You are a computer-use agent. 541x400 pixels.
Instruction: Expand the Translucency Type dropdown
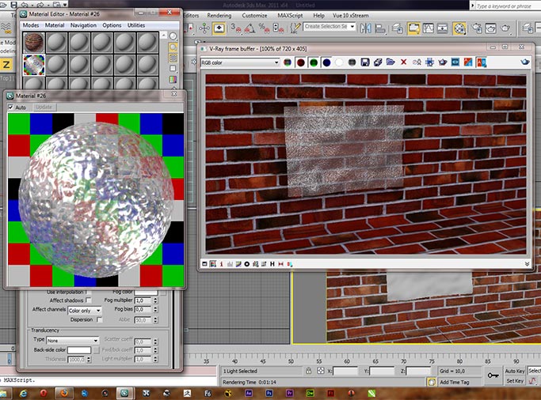tap(72, 340)
